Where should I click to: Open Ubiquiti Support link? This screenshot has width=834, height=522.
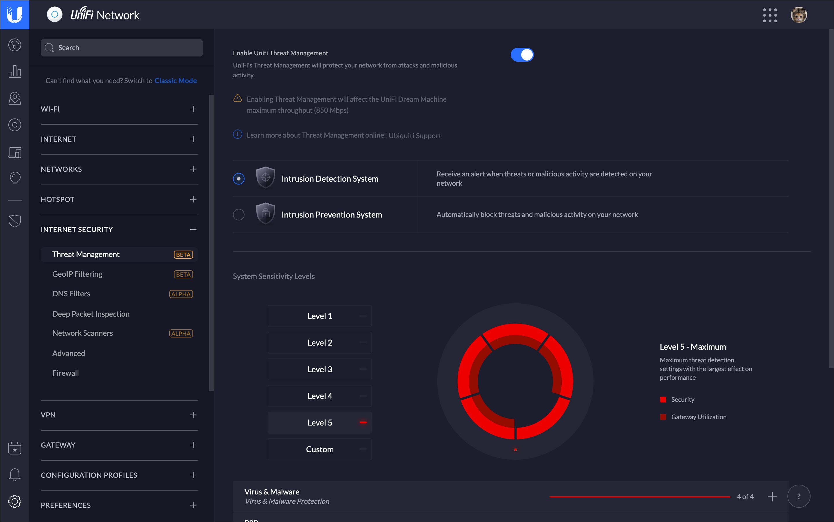click(415, 135)
